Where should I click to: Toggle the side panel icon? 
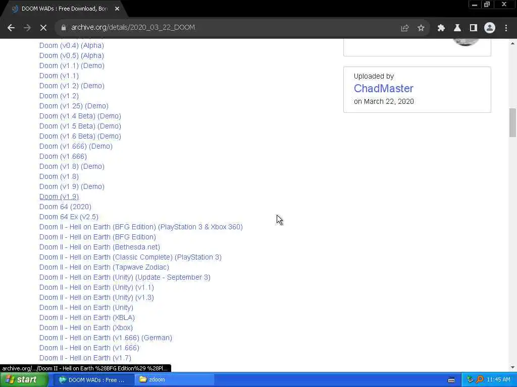[x=474, y=28]
